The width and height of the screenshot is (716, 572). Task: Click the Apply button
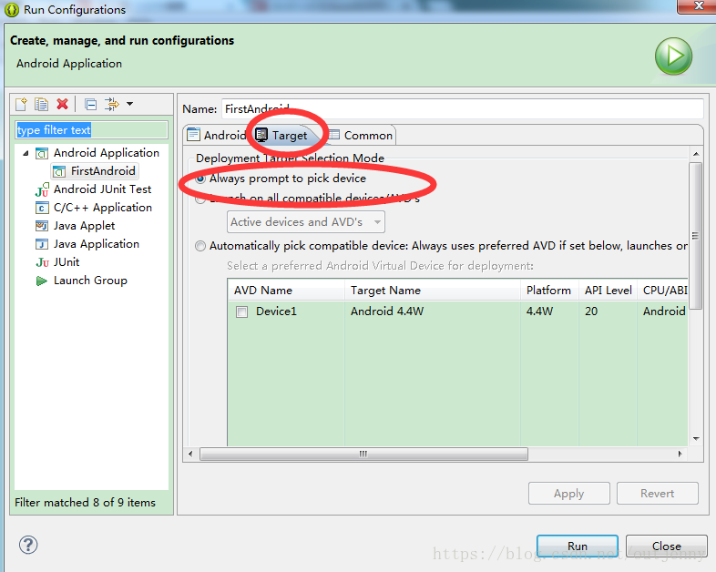[x=569, y=494]
